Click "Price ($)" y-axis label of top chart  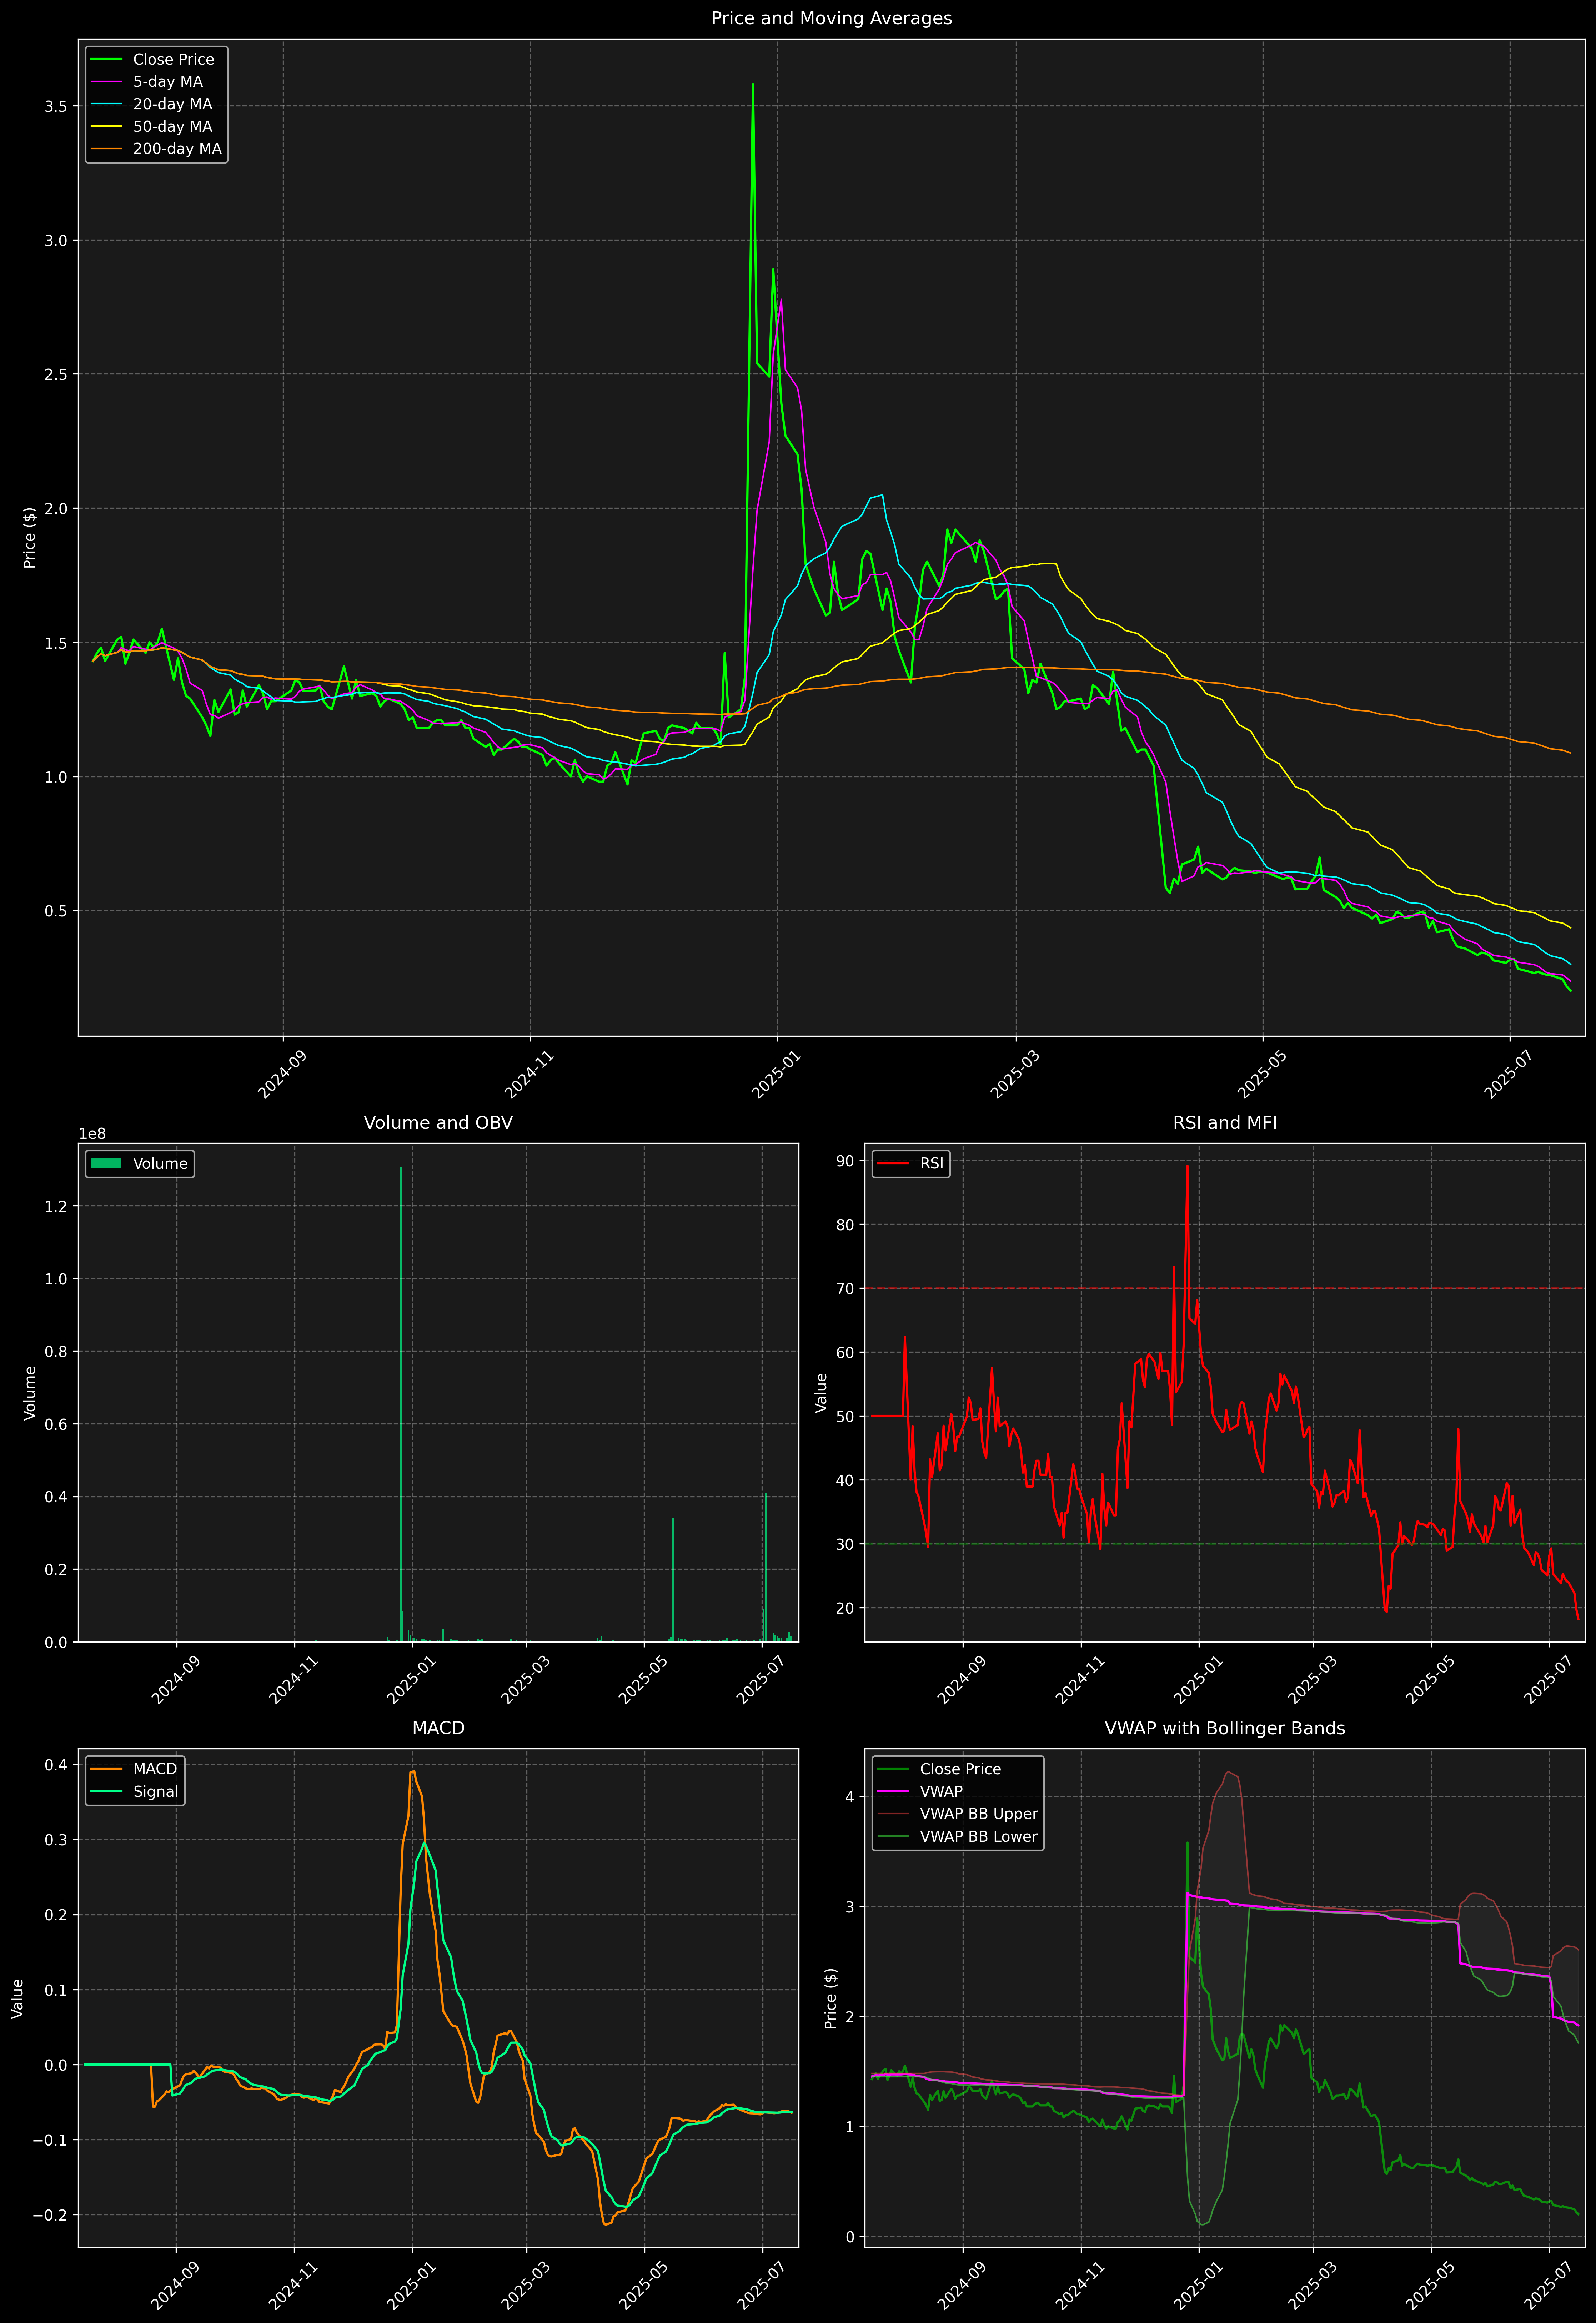tap(30, 538)
